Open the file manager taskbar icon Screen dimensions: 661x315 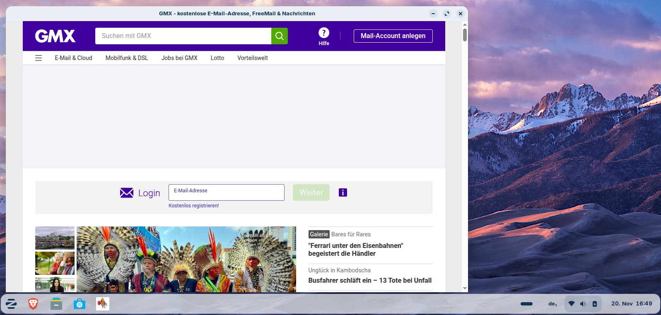tap(56, 304)
